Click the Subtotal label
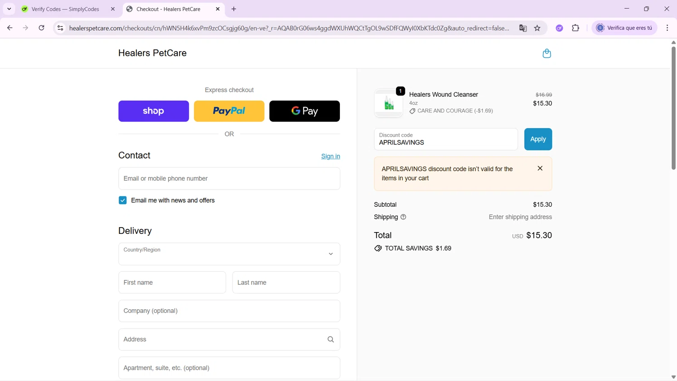Image resolution: width=677 pixels, height=381 pixels. (385, 204)
